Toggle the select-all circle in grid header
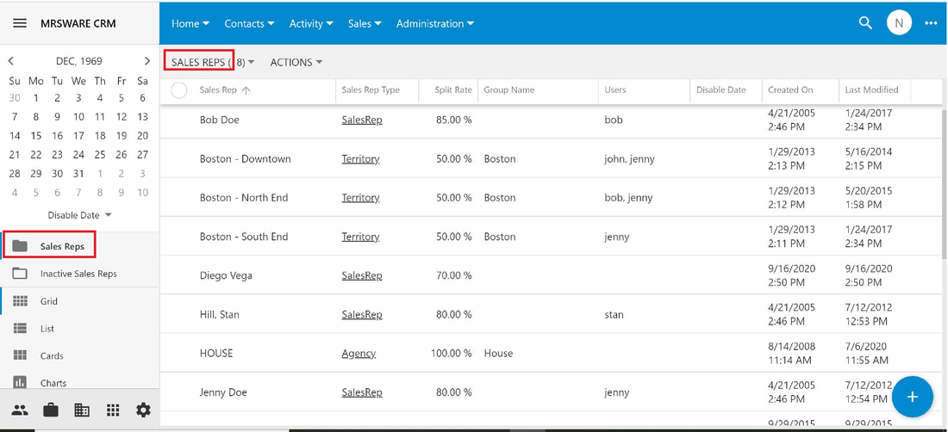The width and height of the screenshot is (948, 432). (179, 90)
